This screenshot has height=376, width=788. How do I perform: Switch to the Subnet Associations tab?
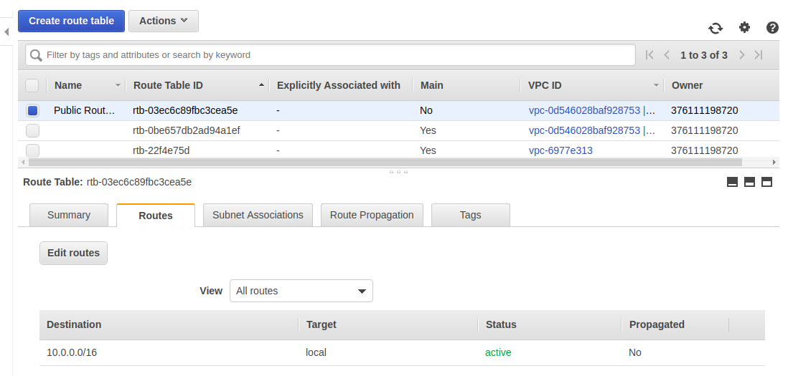(258, 215)
